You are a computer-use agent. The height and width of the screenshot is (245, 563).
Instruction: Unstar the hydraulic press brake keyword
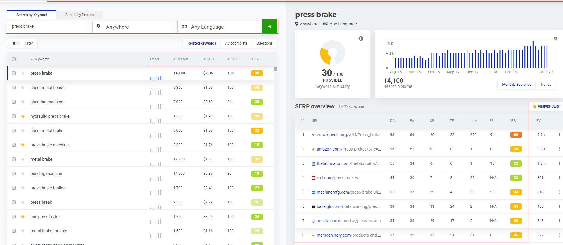[x=23, y=116]
